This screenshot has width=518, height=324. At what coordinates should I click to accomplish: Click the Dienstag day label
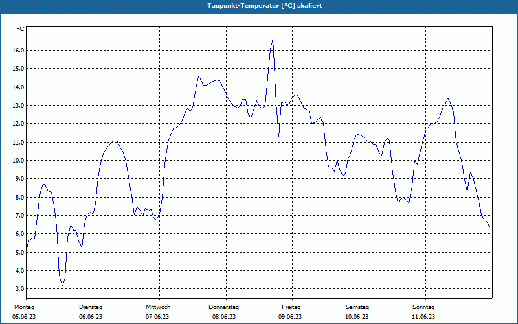click(91, 307)
